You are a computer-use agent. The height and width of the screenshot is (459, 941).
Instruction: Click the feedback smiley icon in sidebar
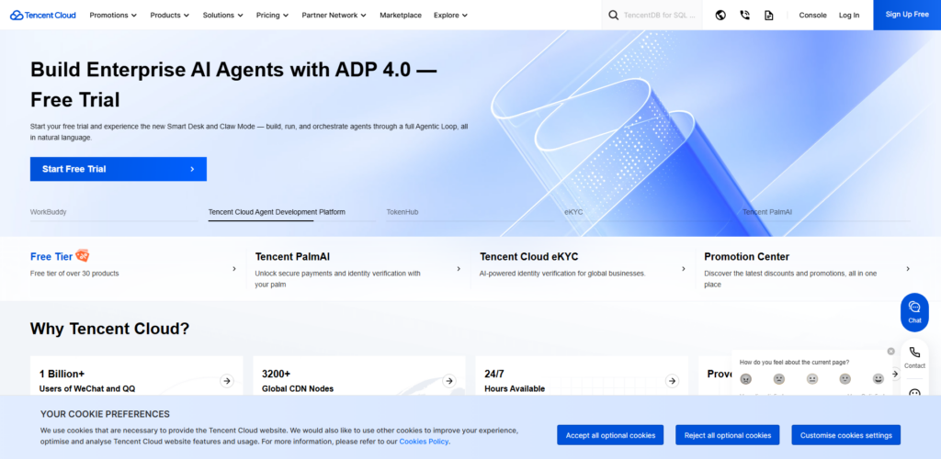pos(914,394)
